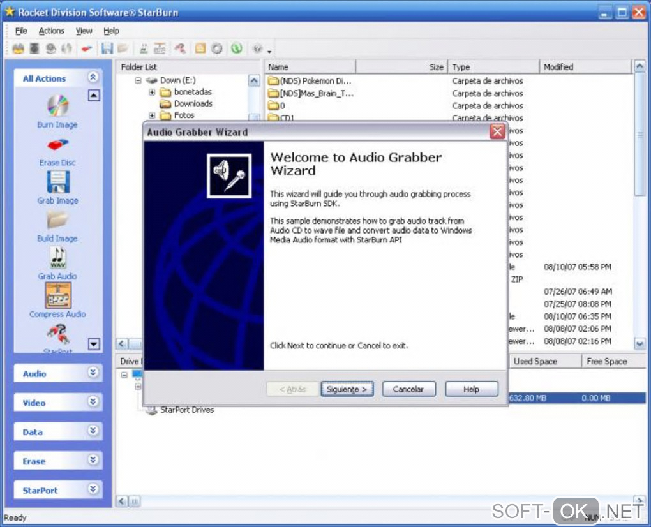Screen dimensions: 651x527
Task: Collapse the All Actions panel
Action: tap(93, 77)
